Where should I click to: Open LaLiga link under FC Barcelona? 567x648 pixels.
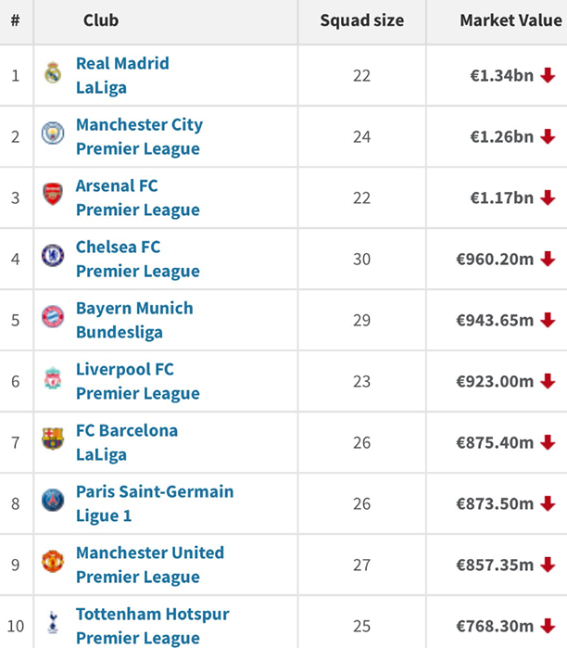pos(101,454)
